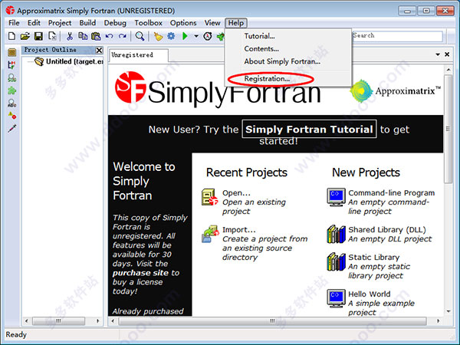The width and height of the screenshot is (460, 345).
Task: Create the Hello World example project
Action: pos(369,294)
